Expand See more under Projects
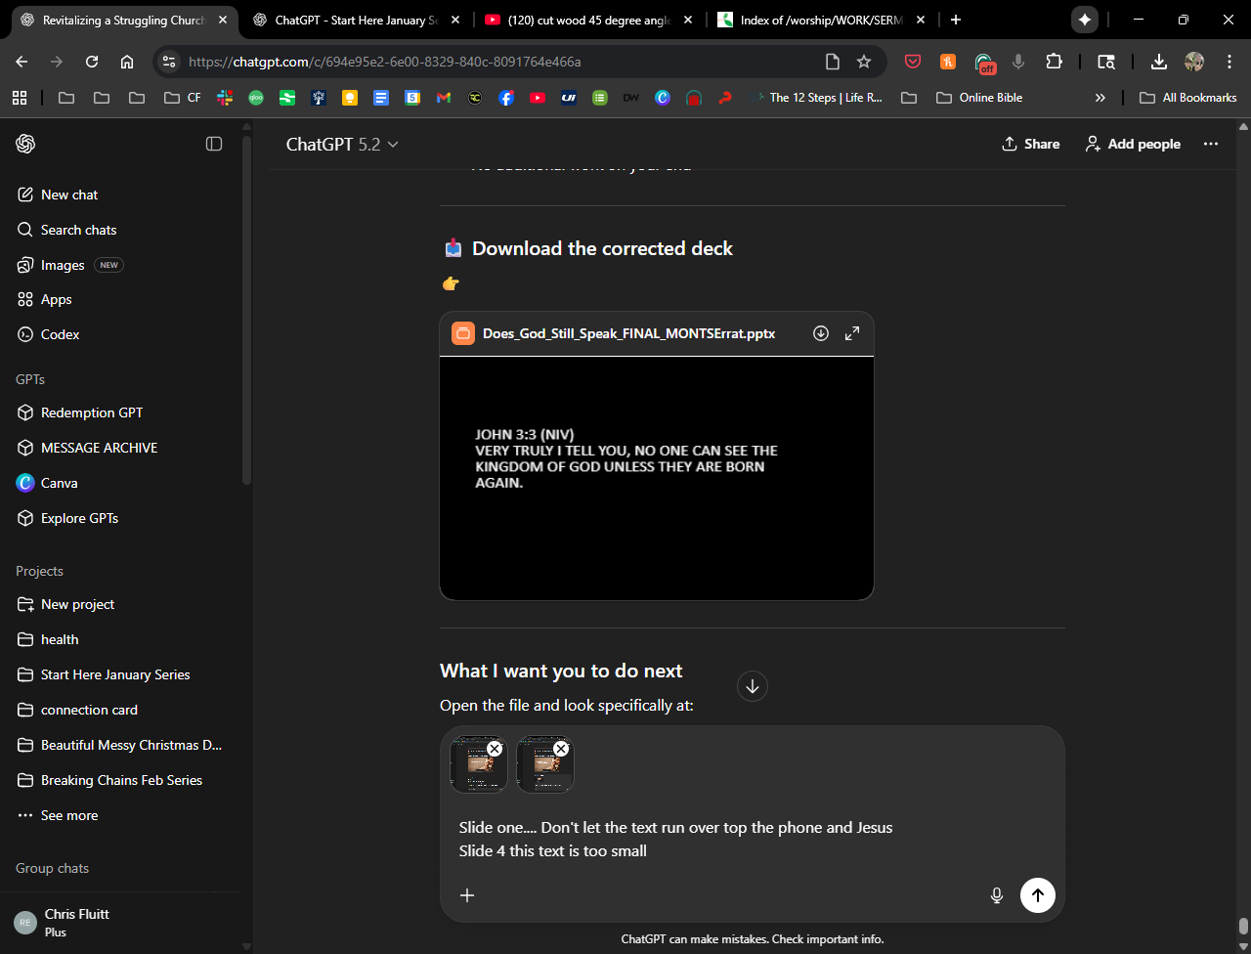 click(x=68, y=815)
